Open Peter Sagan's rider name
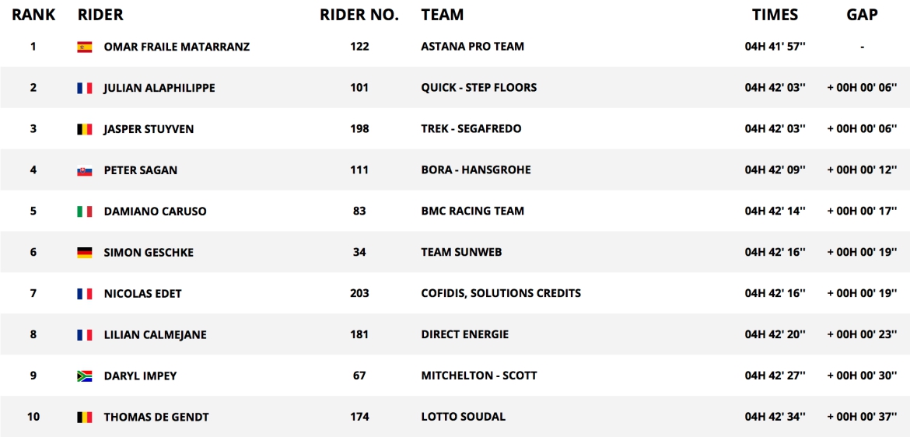Viewport: 910px width, 437px height. [140, 170]
